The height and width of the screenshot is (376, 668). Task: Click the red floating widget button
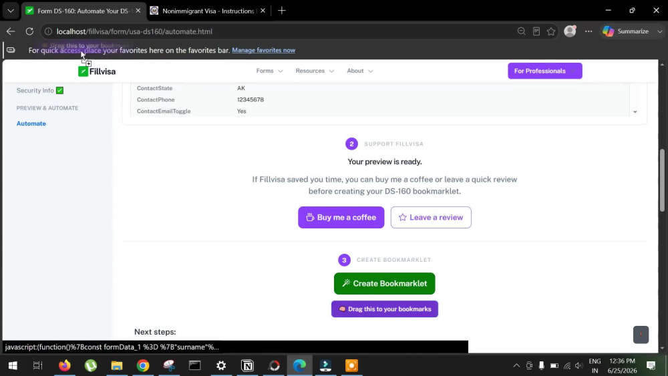tap(641, 335)
